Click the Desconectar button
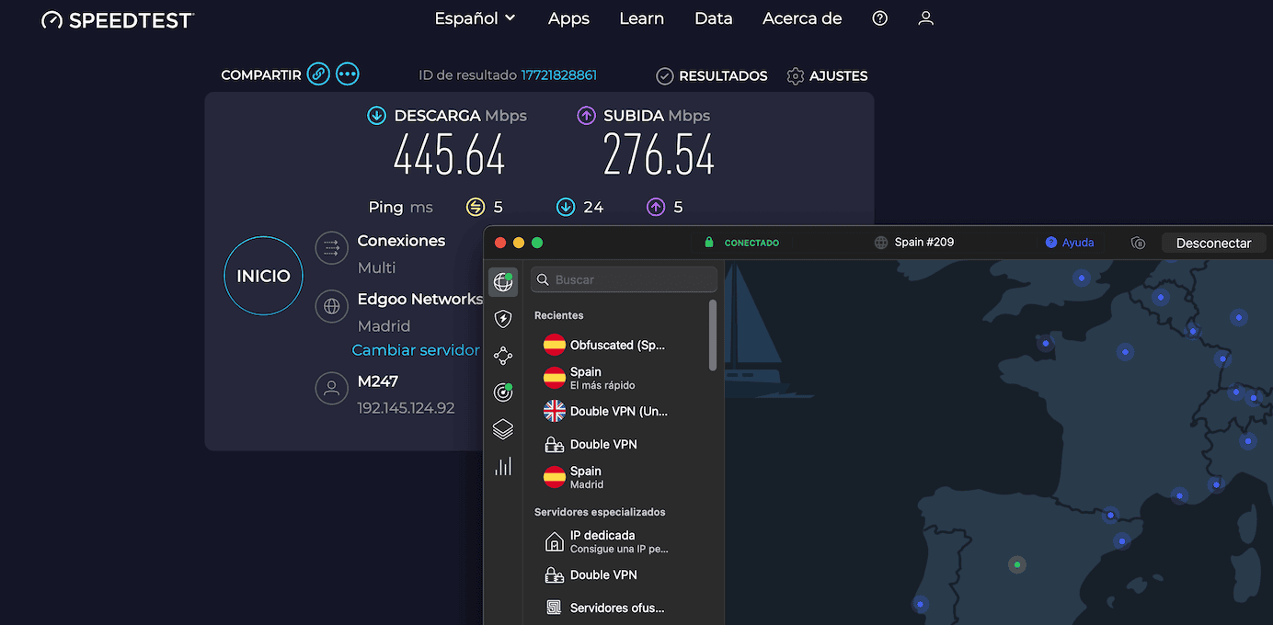Screen dimensions: 1273x625 coord(1214,243)
